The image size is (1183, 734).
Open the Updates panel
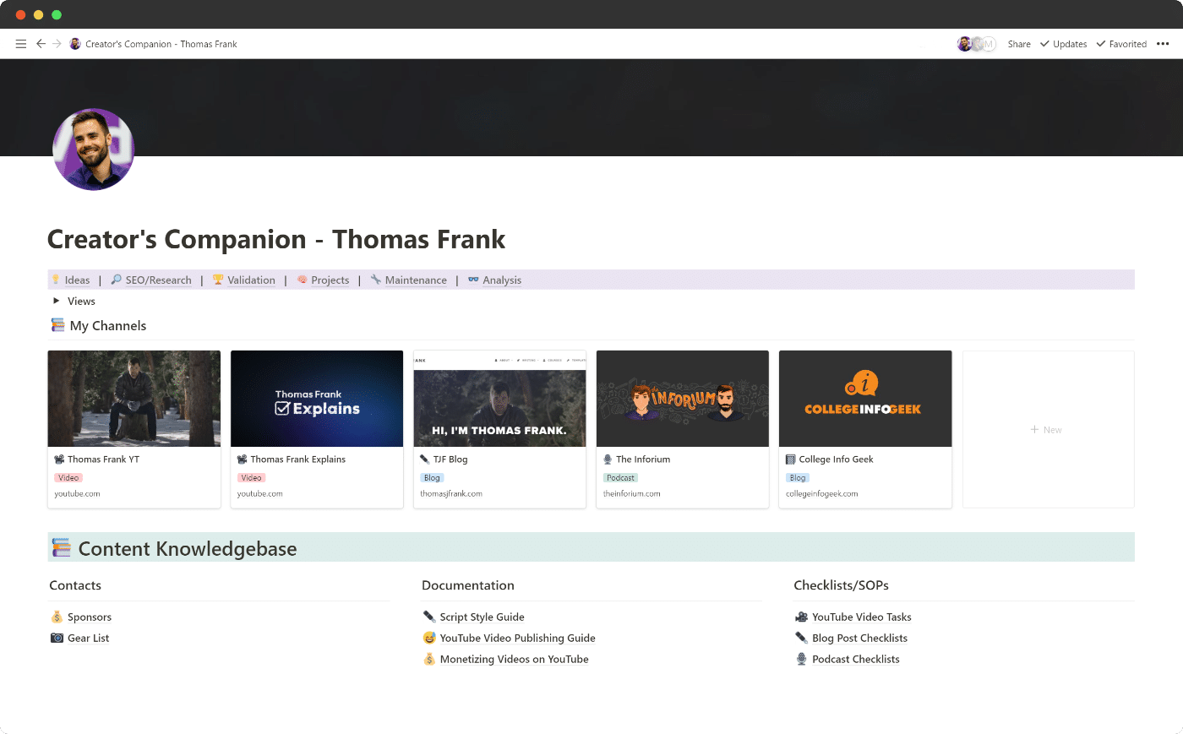tap(1063, 44)
